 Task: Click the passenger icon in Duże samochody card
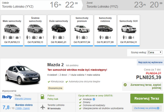[54, 37]
